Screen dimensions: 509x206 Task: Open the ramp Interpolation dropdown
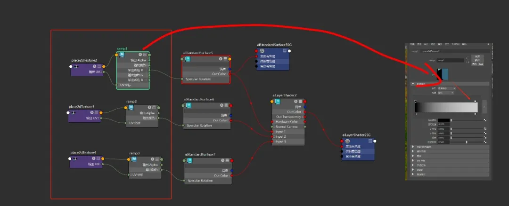(x=446, y=93)
